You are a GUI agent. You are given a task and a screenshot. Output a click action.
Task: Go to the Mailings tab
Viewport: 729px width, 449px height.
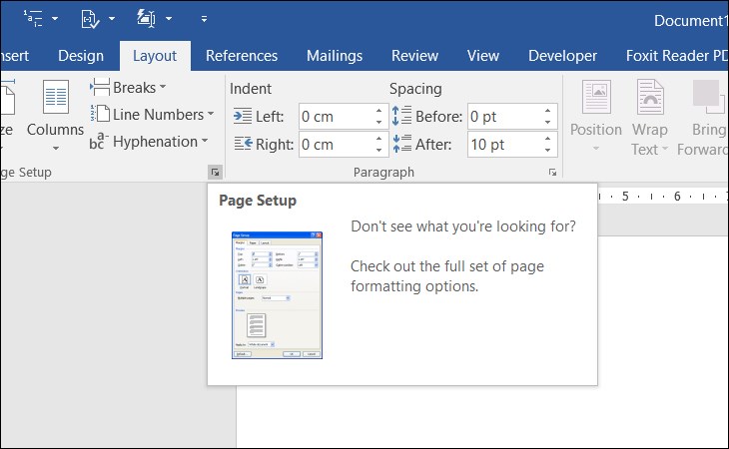click(x=335, y=56)
